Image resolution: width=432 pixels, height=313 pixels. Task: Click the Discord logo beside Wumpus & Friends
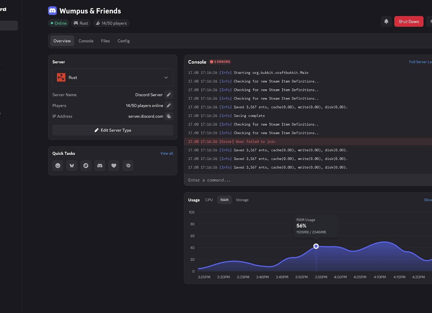point(52,11)
